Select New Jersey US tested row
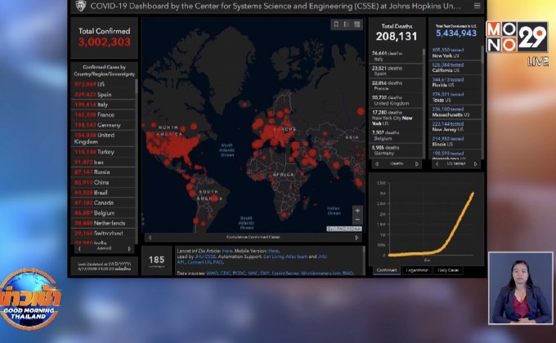This screenshot has height=343, width=556. [x=455, y=127]
